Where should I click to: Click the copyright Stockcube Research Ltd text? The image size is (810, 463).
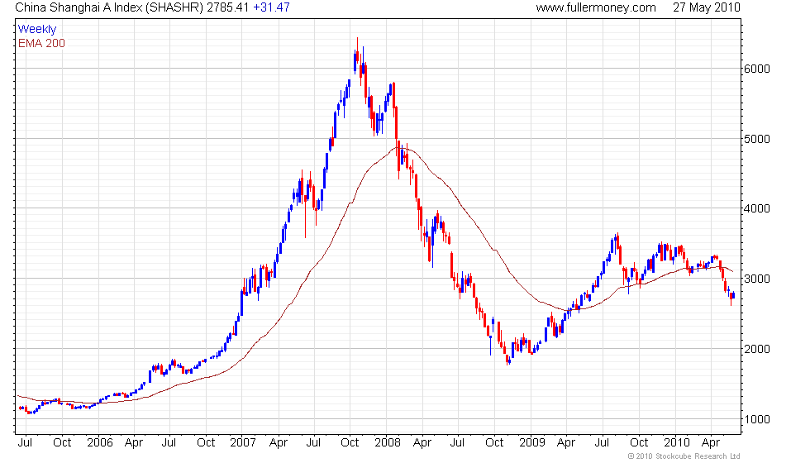coord(684,456)
